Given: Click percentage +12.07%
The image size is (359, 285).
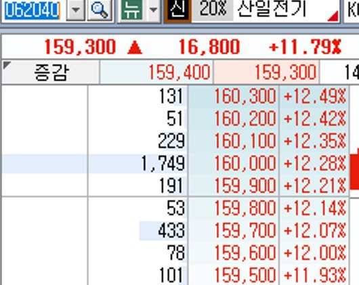Looking at the screenshot, I should point(314,231).
